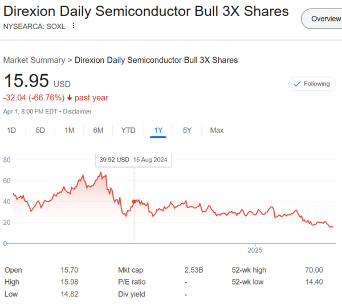
Task: Show the Max chart range
Action: [x=217, y=130]
